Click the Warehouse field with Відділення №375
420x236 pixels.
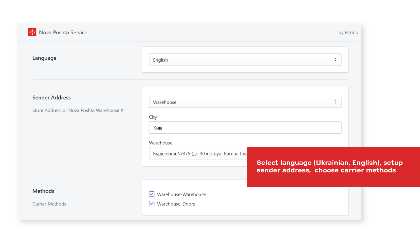(x=198, y=153)
